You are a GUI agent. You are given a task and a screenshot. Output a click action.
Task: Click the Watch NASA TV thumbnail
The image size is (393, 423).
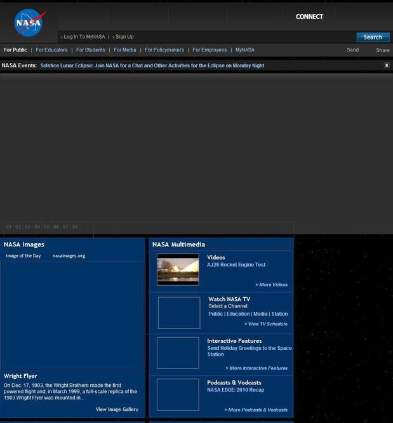pos(179,313)
